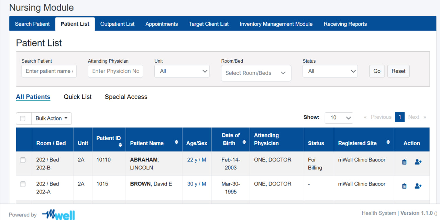
Task: Switch to Receiving Reports tab
Action: coord(345,24)
